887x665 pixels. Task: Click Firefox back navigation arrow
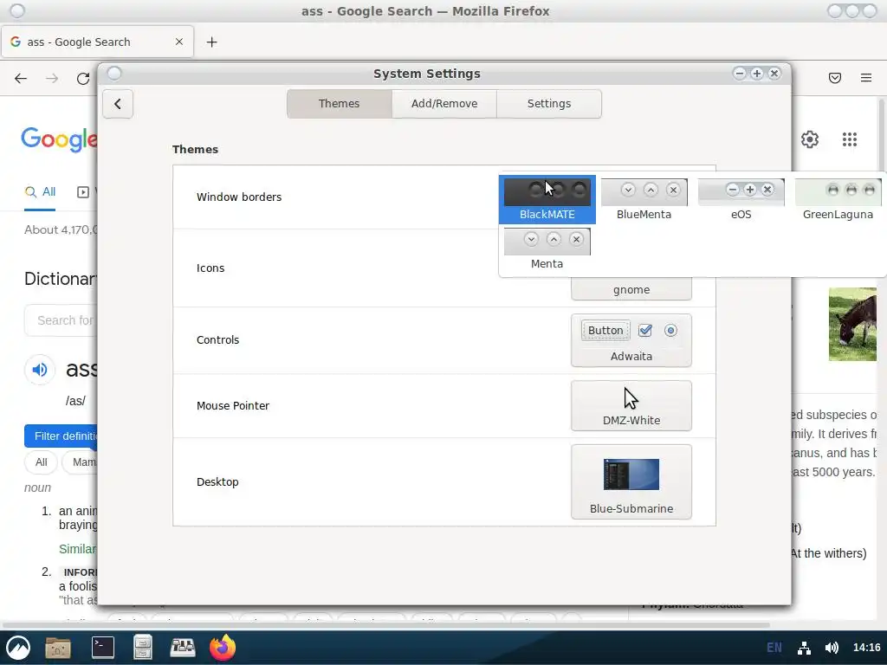(21, 79)
